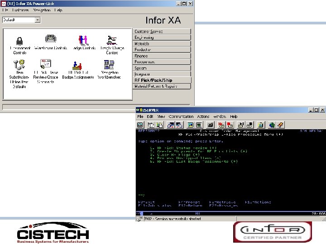The image size is (326, 244).
Task: Select the Engineering tab button
Action: 162,38
